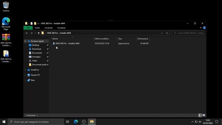Collapse the Accesso rapido tree node

click(x=25, y=41)
